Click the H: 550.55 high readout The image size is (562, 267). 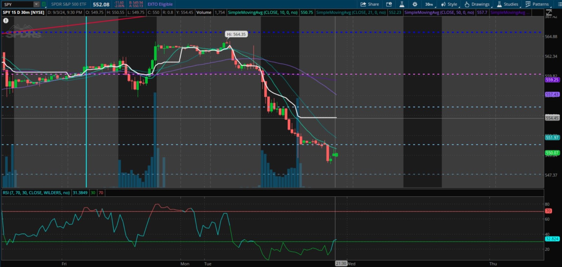click(116, 12)
